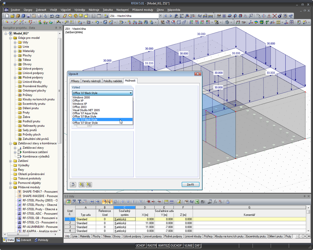Click the New document icon in toolbar

click(x=7, y=16)
